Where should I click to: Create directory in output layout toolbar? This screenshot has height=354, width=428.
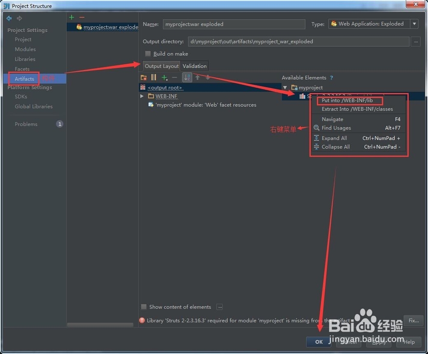click(143, 78)
